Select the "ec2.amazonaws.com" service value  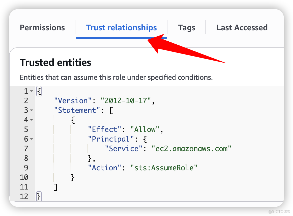(x=192, y=149)
